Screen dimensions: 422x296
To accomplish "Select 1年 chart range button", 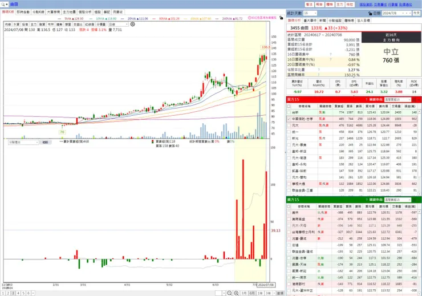I will (x=260, y=293).
